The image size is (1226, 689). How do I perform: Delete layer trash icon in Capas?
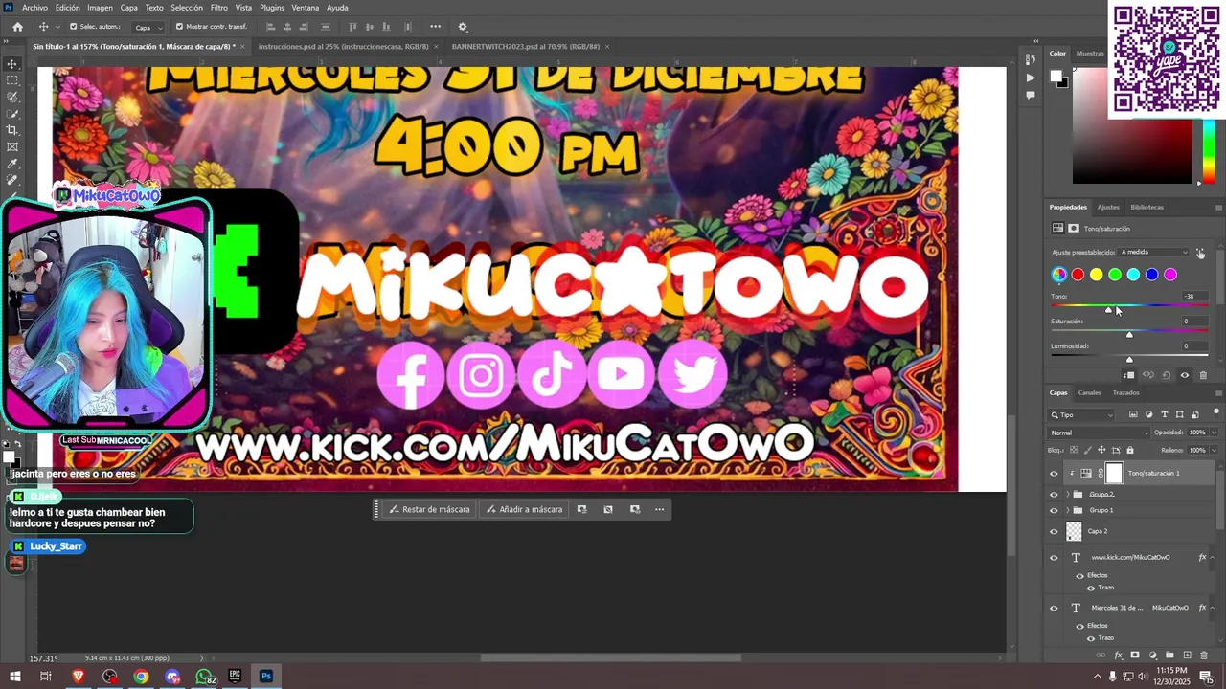tap(1204, 656)
